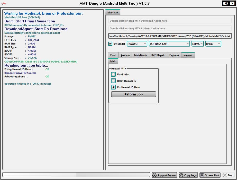Image resolution: width=237 pixels, height=180 pixels.
Task: Click the MTK Authentication field
Action: click(170, 29)
